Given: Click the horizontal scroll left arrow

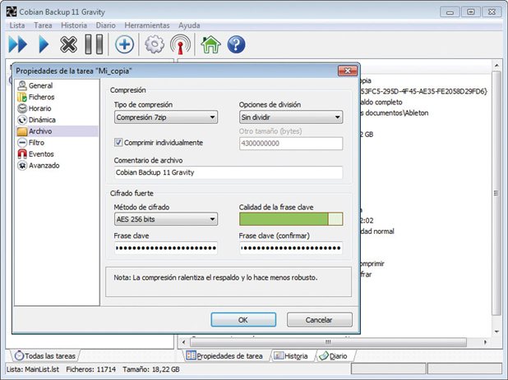Looking at the screenshot, I should coord(183,342).
